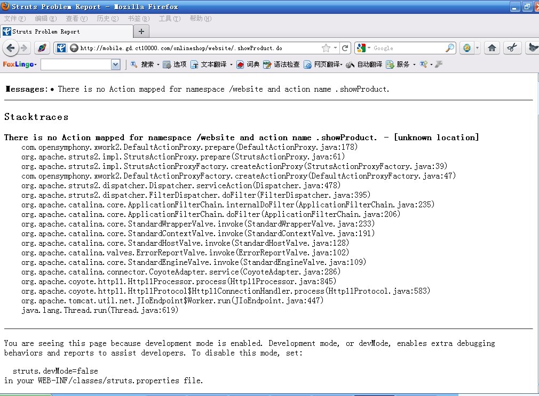
Task: Open the 工具 (T) menu
Action: point(170,19)
